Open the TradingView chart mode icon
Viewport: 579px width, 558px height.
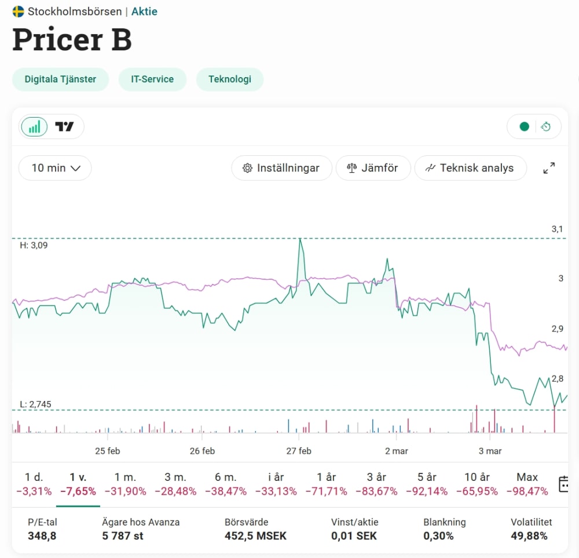(x=64, y=127)
